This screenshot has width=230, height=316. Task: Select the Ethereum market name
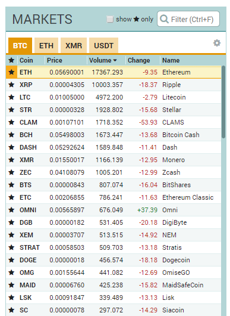click(x=176, y=72)
